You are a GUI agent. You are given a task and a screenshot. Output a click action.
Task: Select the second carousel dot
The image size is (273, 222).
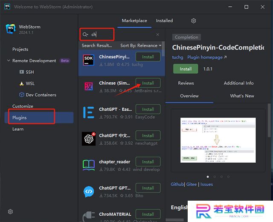(215, 177)
